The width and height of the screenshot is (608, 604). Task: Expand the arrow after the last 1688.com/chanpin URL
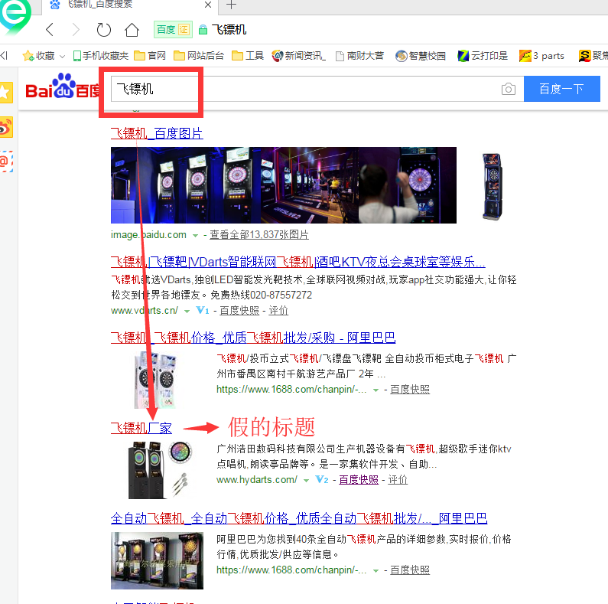click(376, 571)
